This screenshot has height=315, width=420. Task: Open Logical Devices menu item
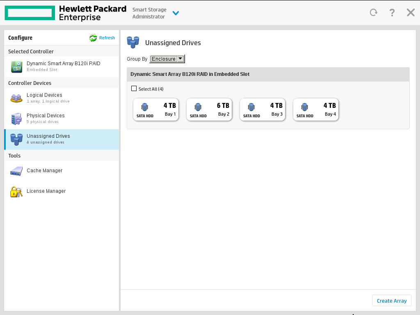tap(62, 98)
